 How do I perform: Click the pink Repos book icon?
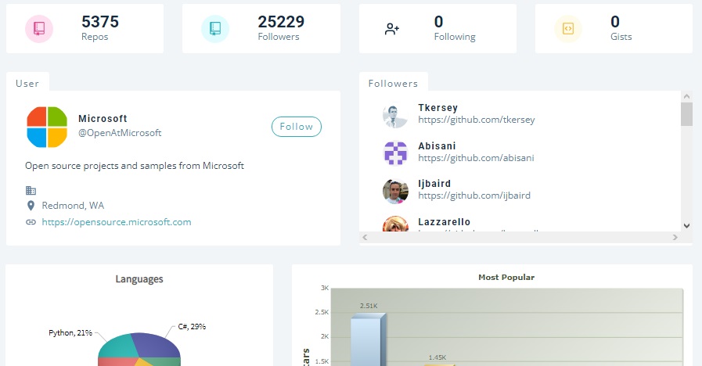click(x=38, y=29)
